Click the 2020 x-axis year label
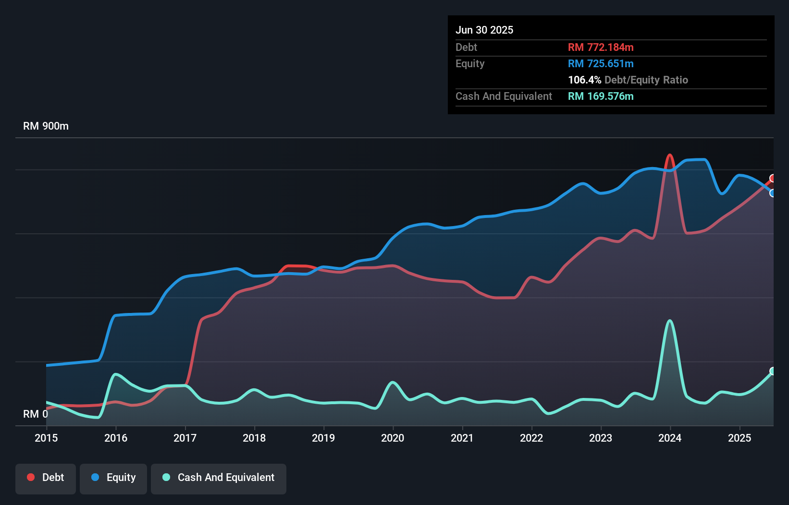This screenshot has width=789, height=505. (393, 438)
